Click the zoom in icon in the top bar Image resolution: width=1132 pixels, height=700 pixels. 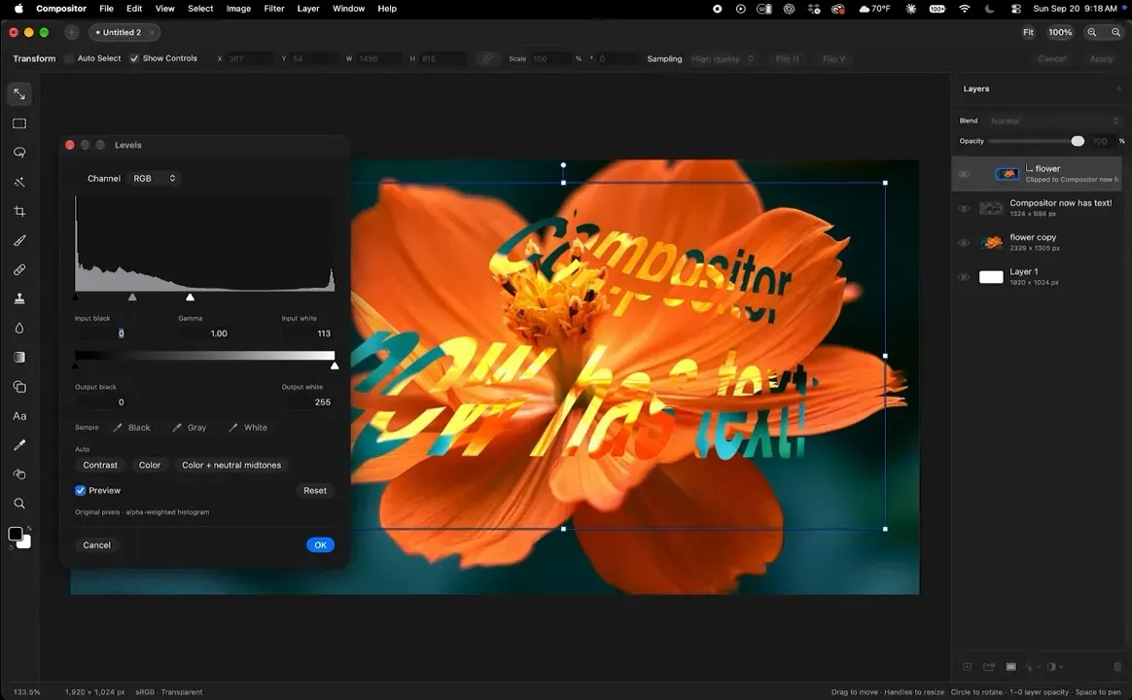[1092, 32]
